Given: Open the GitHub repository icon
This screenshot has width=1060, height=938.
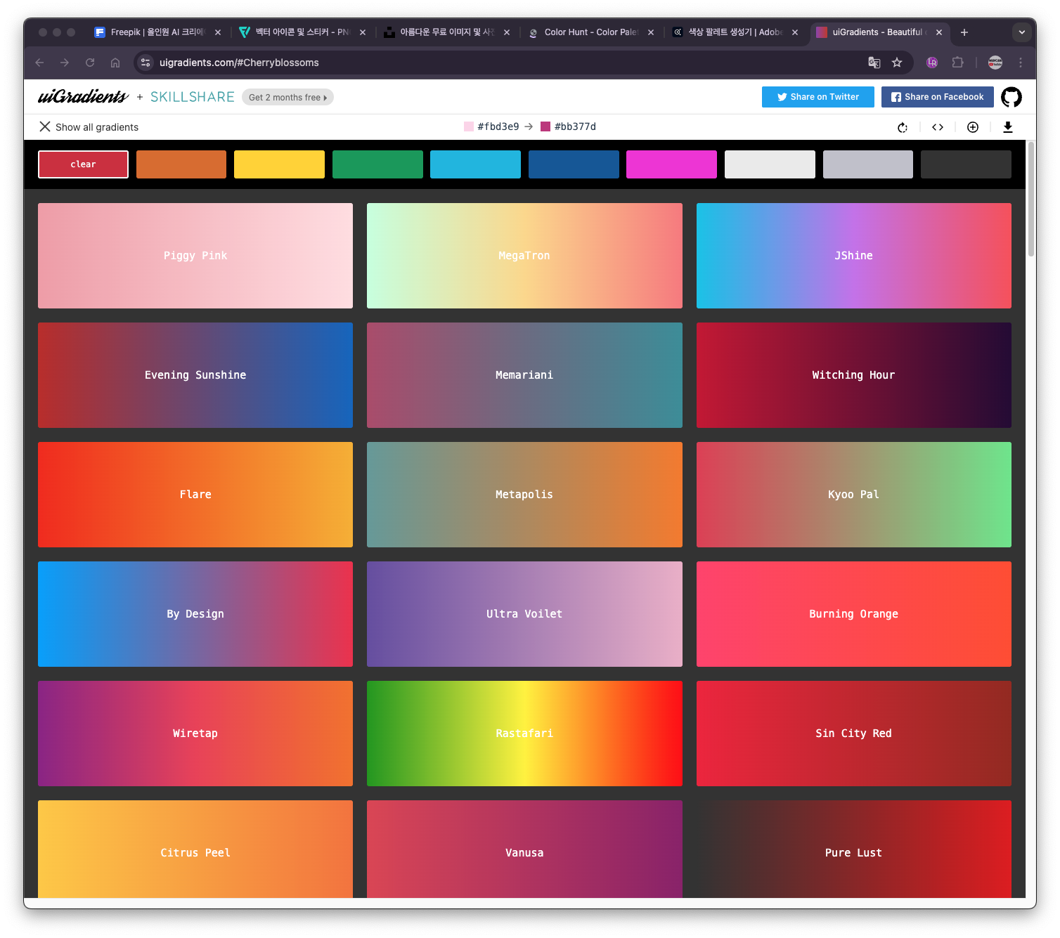Looking at the screenshot, I should tap(1011, 97).
